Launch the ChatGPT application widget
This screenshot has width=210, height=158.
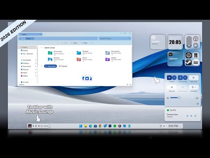click(158, 42)
